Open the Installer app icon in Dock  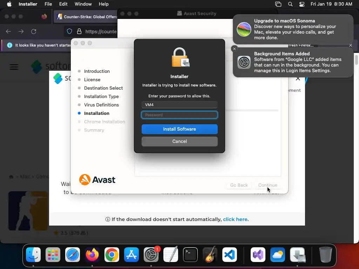[297, 255]
